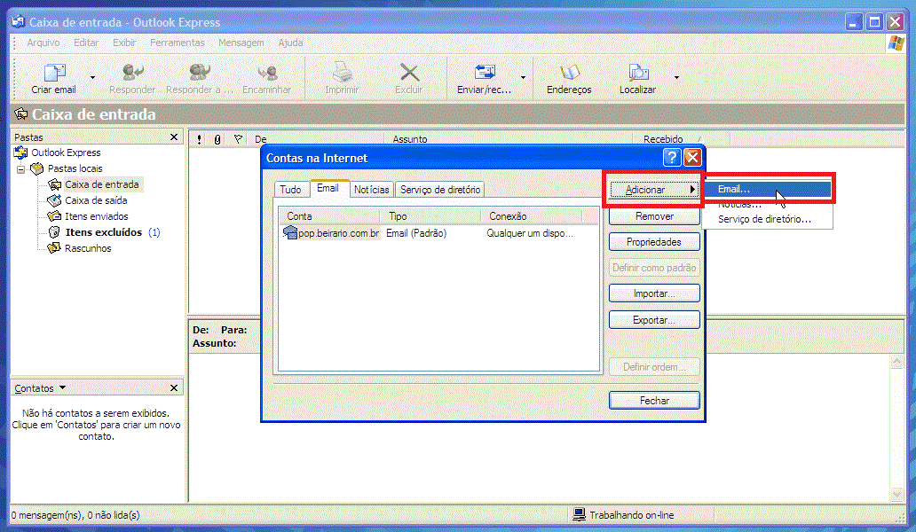The height and width of the screenshot is (532, 916).
Task: Click the Adicionar button
Action: 654,190
